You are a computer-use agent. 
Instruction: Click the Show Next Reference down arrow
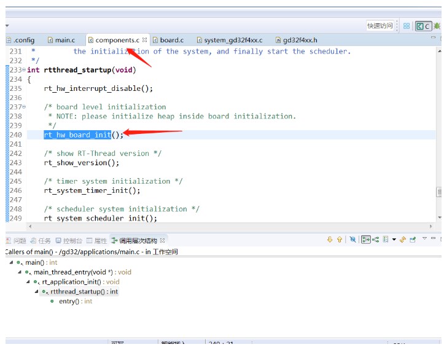[330, 240]
